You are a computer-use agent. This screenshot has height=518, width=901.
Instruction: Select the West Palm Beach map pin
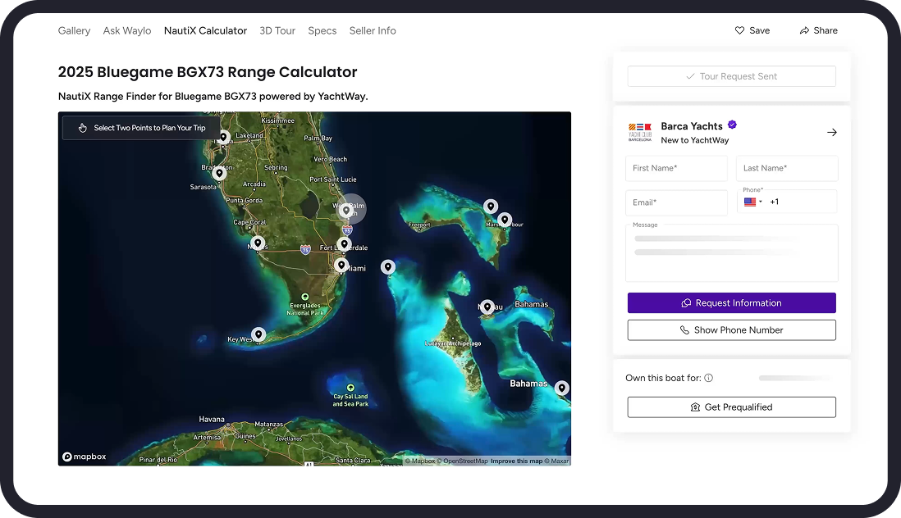346,210
